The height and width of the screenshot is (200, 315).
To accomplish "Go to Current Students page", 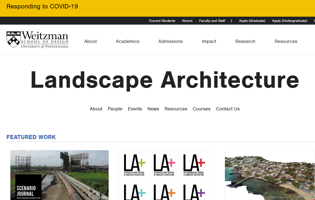I will click(x=162, y=21).
